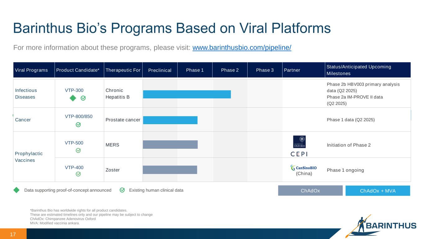Open the barinthusbio.com pipeline link
Image resolution: width=424 pixels, height=239 pixels.
[242, 48]
